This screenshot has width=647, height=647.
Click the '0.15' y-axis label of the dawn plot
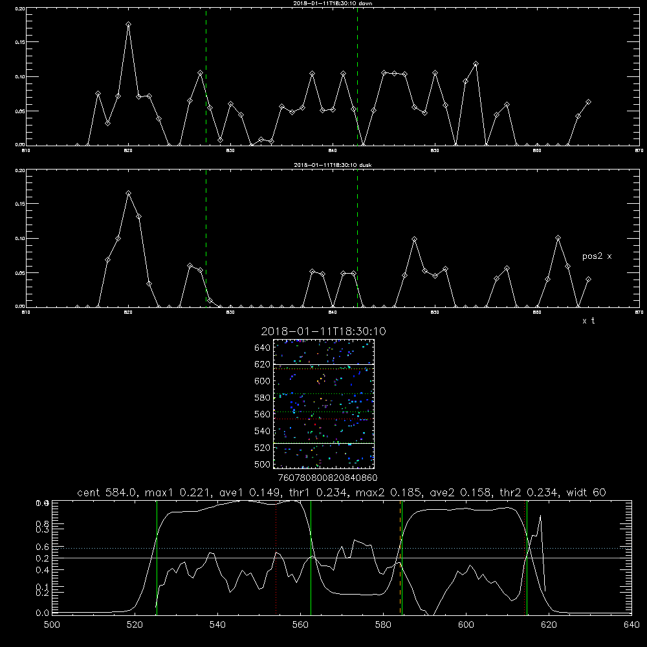coord(20,42)
